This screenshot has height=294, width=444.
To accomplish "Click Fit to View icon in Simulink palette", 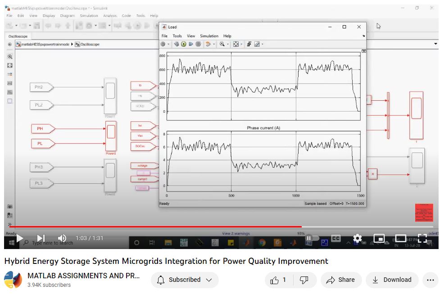I will (x=10, y=66).
